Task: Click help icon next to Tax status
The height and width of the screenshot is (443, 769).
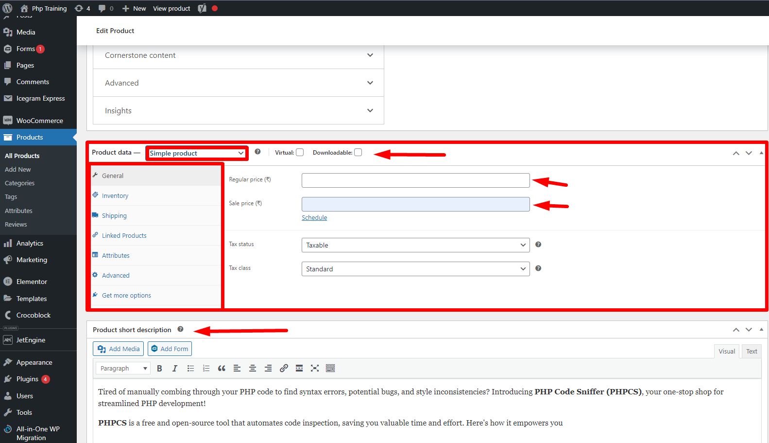Action: point(538,245)
